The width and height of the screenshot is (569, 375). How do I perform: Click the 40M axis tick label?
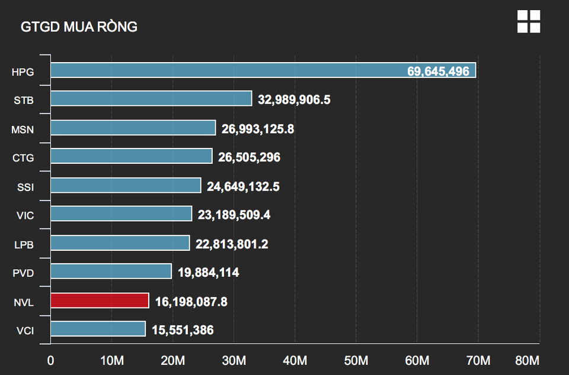pyautogui.click(x=295, y=361)
